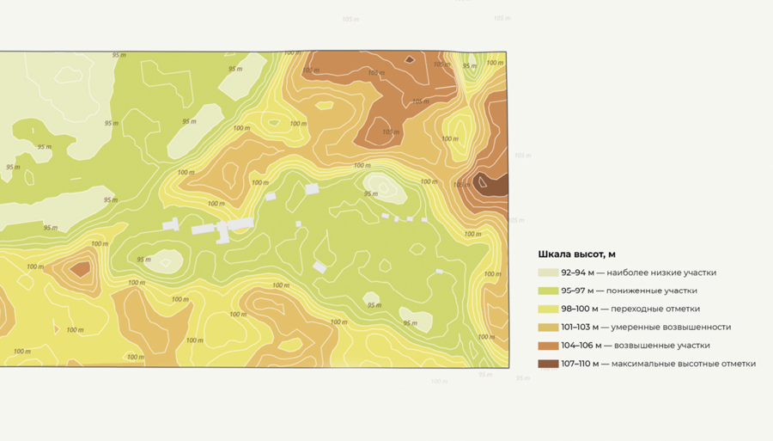
Task: Click the 'Шкала высот, м' legend title
Action: click(x=576, y=254)
